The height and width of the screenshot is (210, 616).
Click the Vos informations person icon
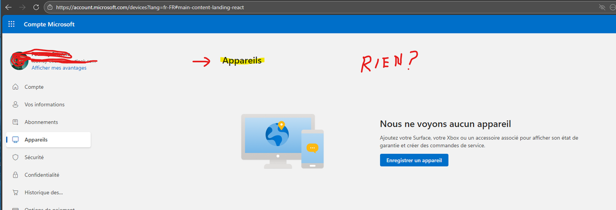15,105
